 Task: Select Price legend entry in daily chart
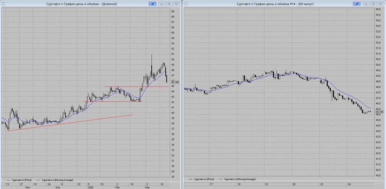click(x=19, y=180)
